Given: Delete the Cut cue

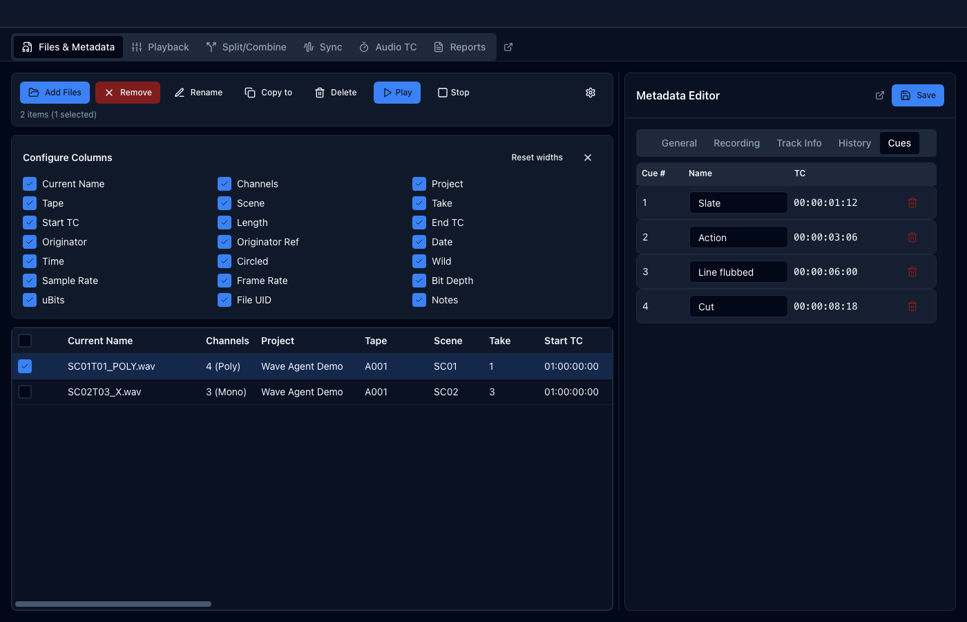Looking at the screenshot, I should [912, 306].
